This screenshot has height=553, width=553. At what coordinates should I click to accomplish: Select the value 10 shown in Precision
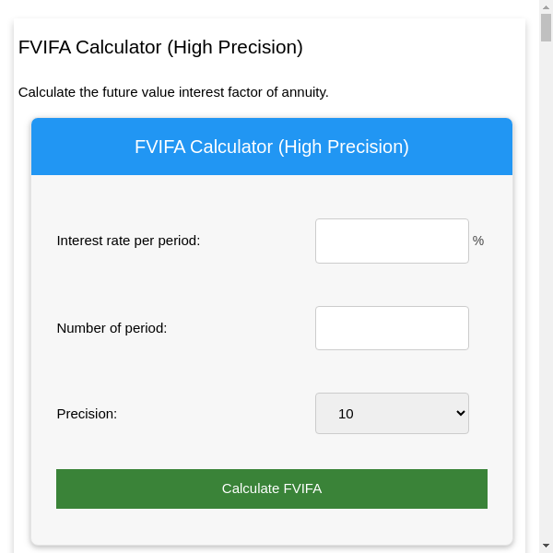tap(347, 414)
